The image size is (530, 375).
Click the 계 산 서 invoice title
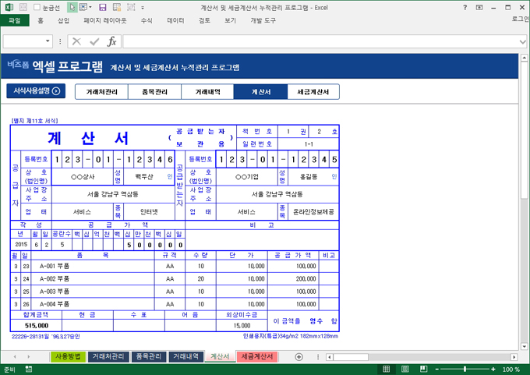coord(88,138)
